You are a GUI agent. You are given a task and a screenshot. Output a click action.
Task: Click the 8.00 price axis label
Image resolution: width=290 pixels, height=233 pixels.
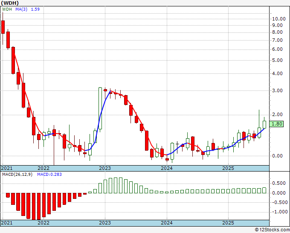pos(277,32)
